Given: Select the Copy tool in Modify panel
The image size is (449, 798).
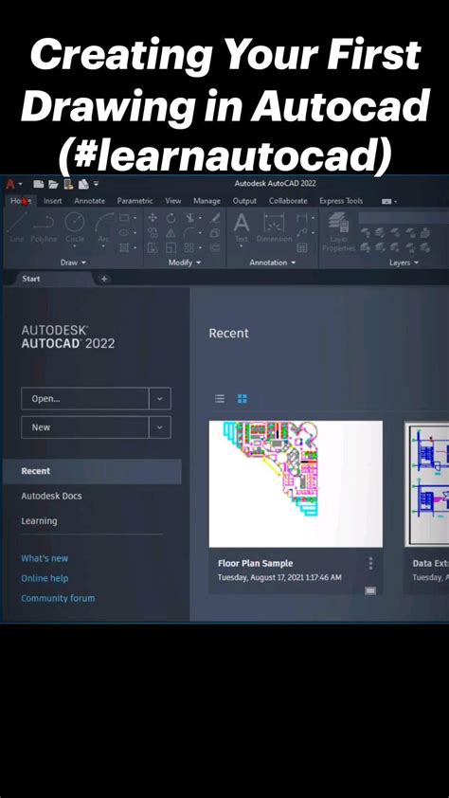Looking at the screenshot, I should [153, 232].
